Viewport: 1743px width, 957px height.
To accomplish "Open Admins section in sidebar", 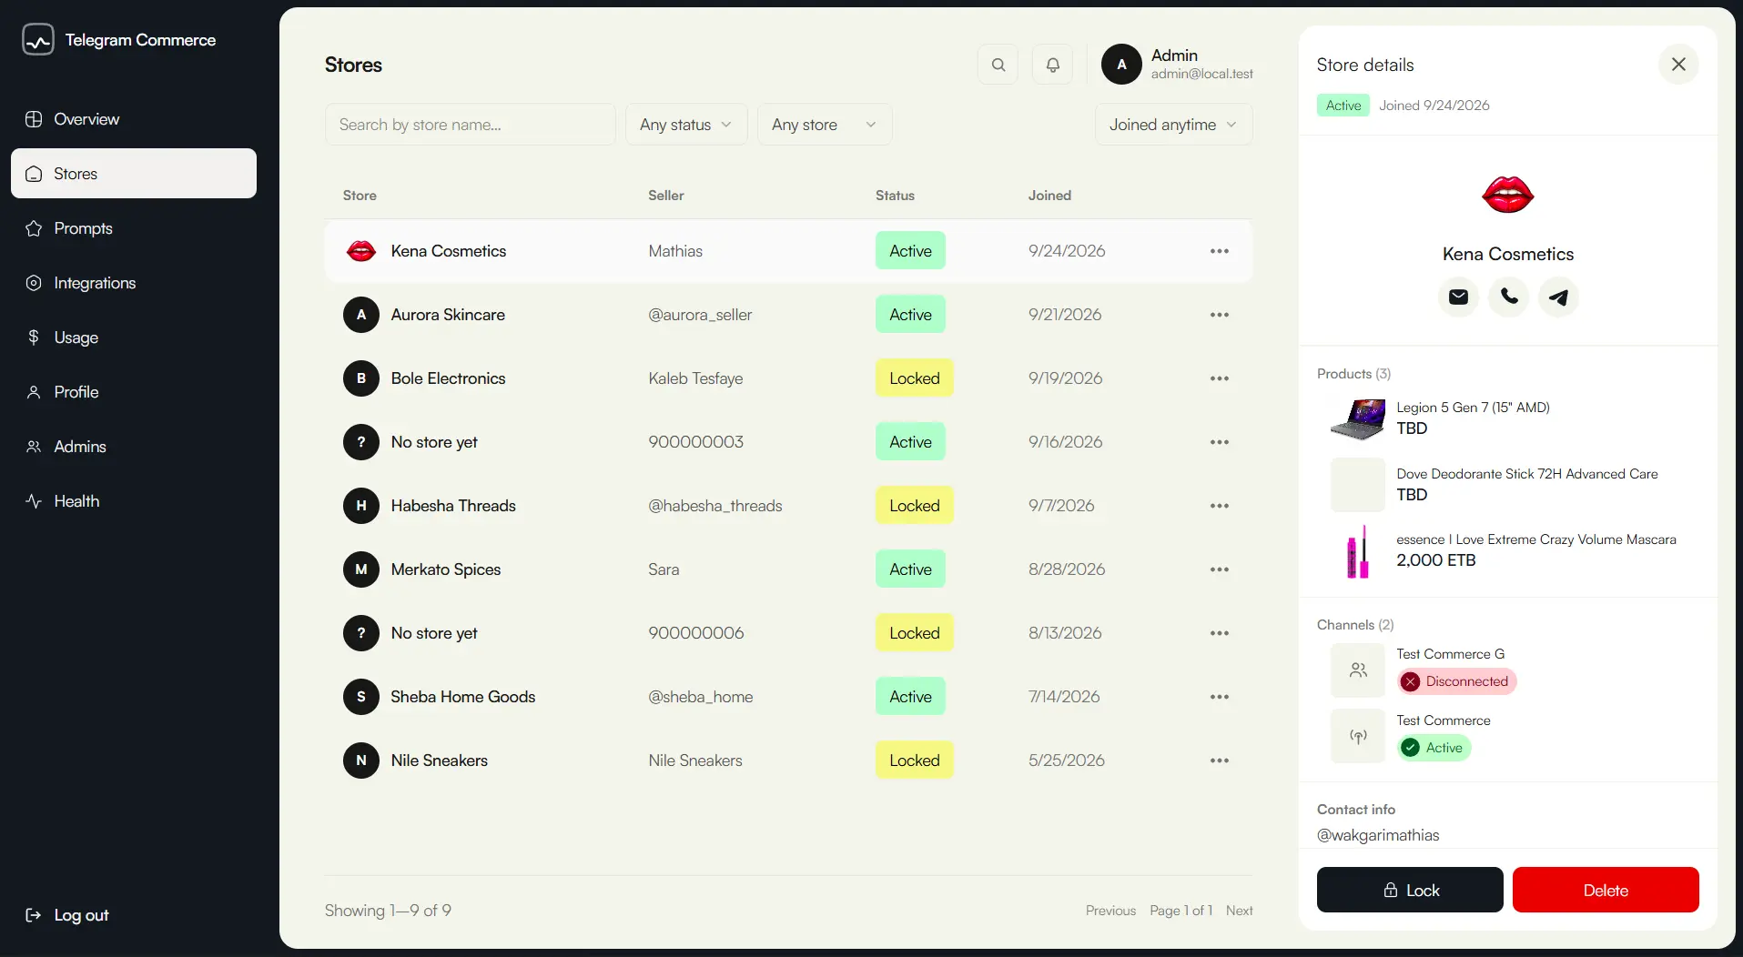I will coord(134,447).
